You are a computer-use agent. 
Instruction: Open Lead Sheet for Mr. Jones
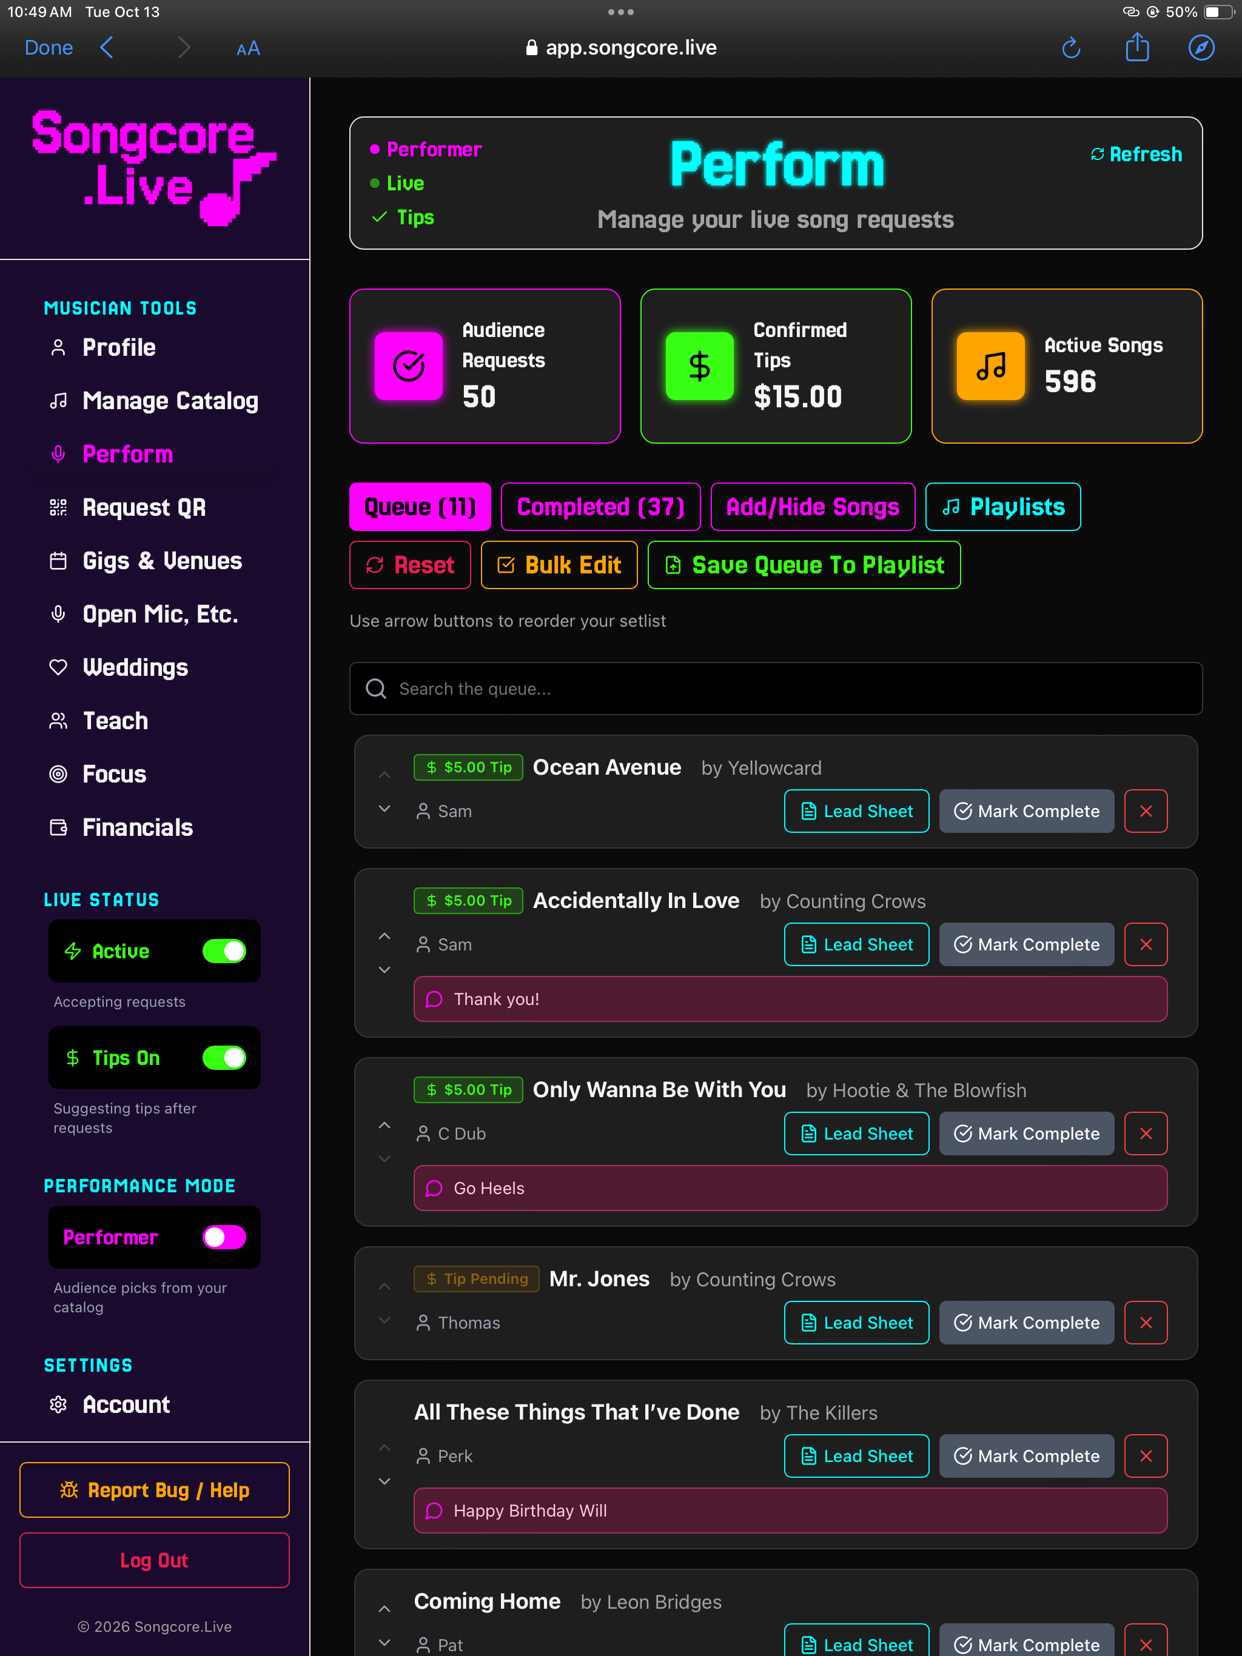[856, 1323]
